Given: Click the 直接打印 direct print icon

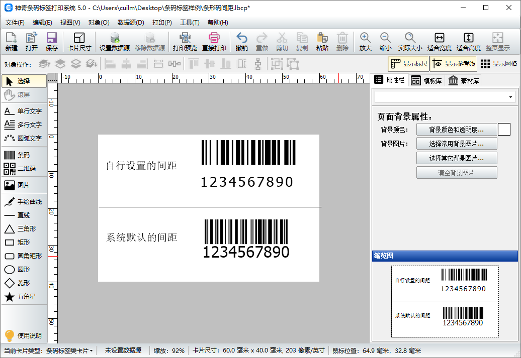Looking at the screenshot, I should 214,42.
